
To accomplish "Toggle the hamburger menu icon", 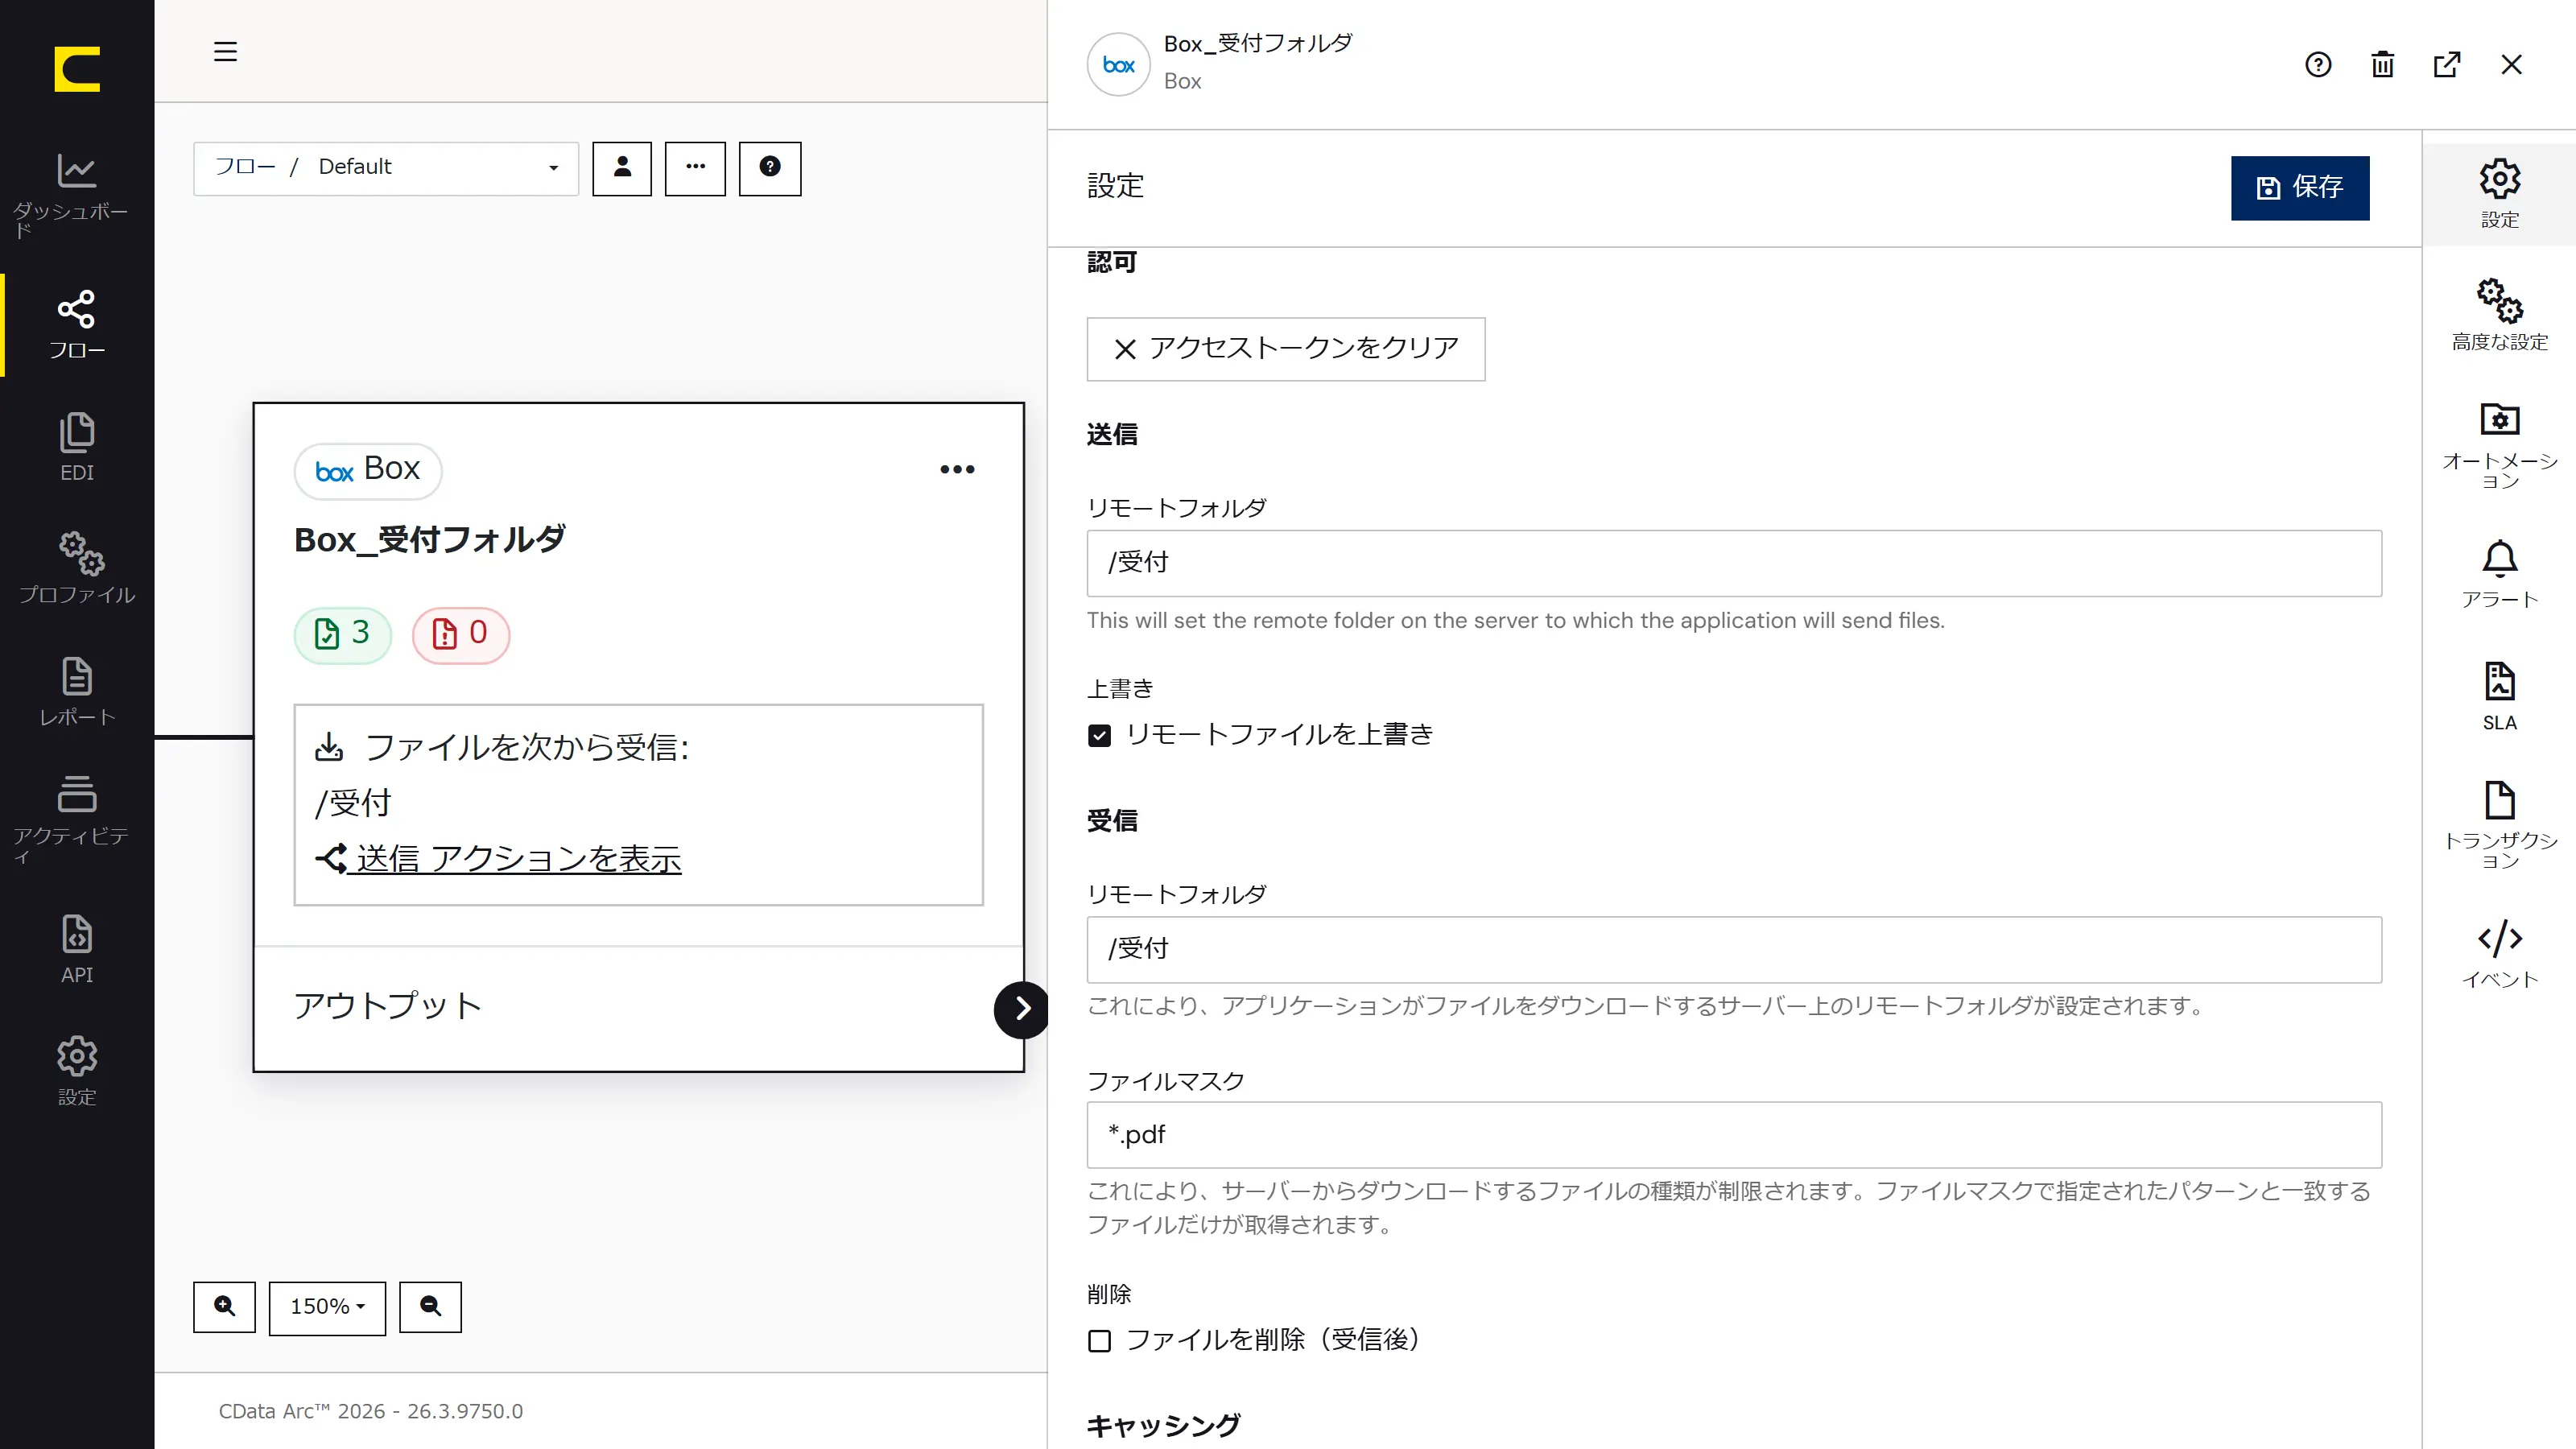I will [225, 51].
